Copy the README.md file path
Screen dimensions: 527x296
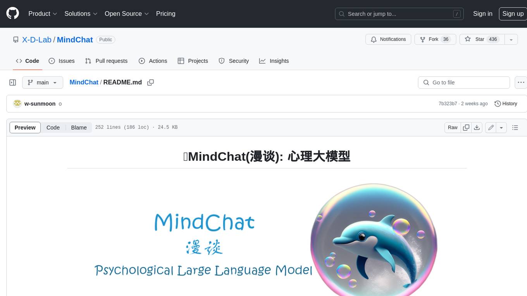[151, 83]
